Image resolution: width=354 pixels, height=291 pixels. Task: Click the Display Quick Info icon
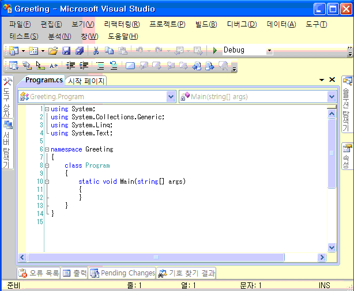pos(40,66)
